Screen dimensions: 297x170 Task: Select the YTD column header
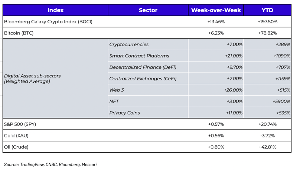(267, 10)
